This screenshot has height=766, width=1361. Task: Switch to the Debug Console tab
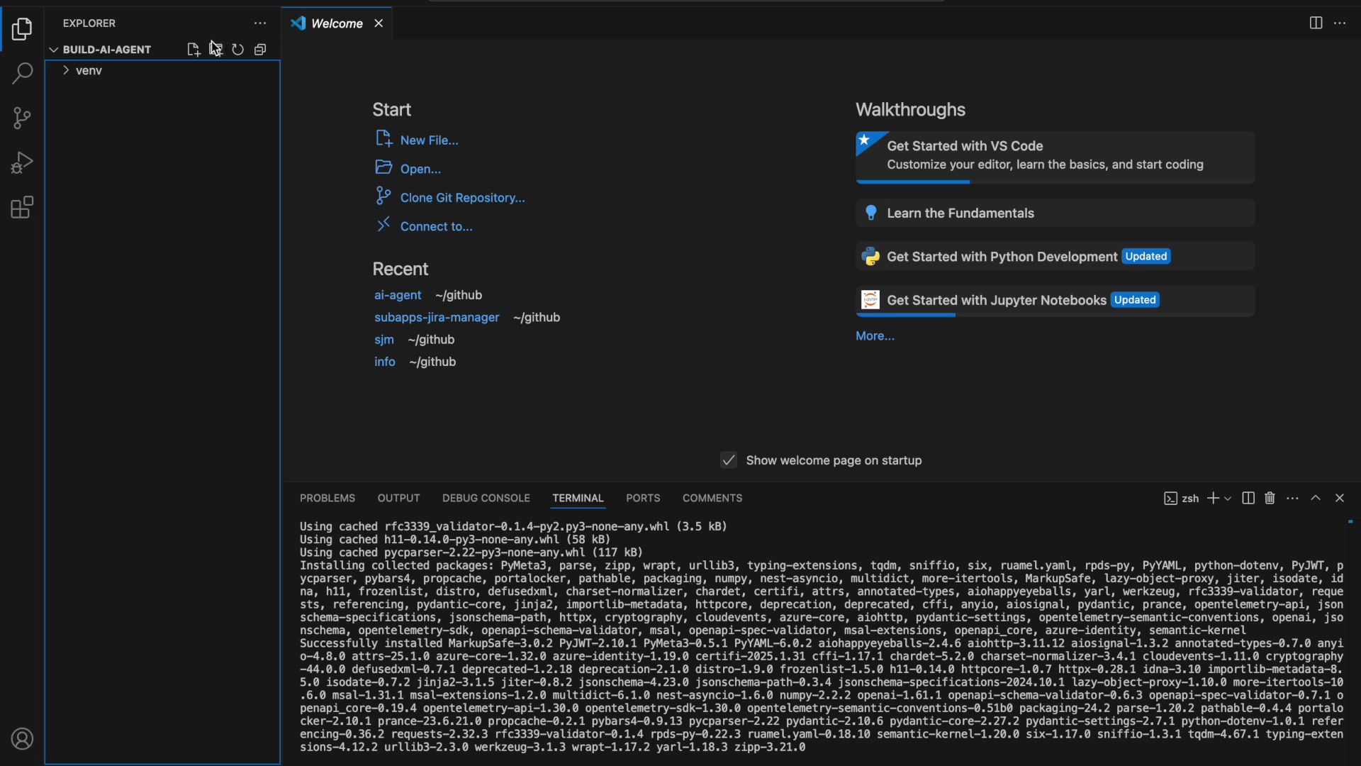[486, 499]
